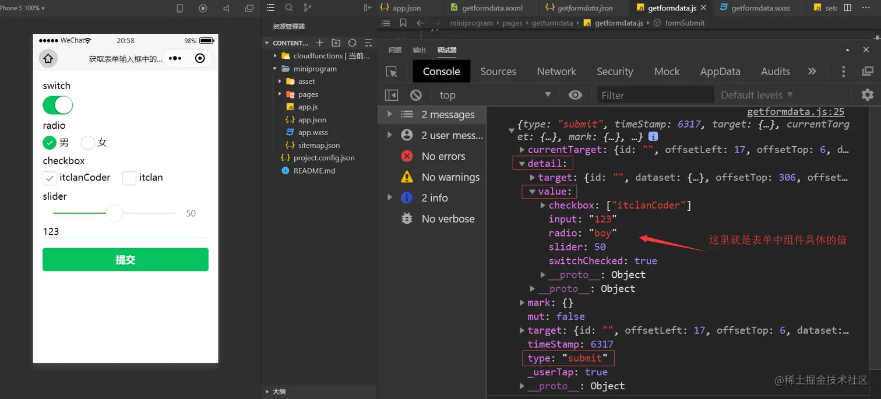Open the search icon in explorer toolbar
Screen dimensions: 881x399
[288, 8]
